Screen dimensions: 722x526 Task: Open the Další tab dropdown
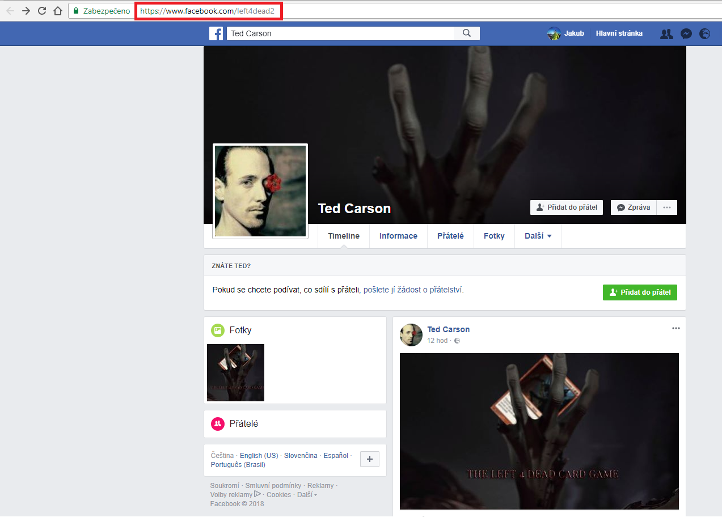538,236
